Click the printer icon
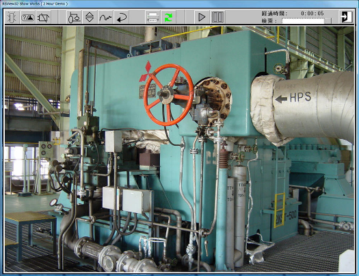Screen dimensions: 359x276 tap(152, 17)
